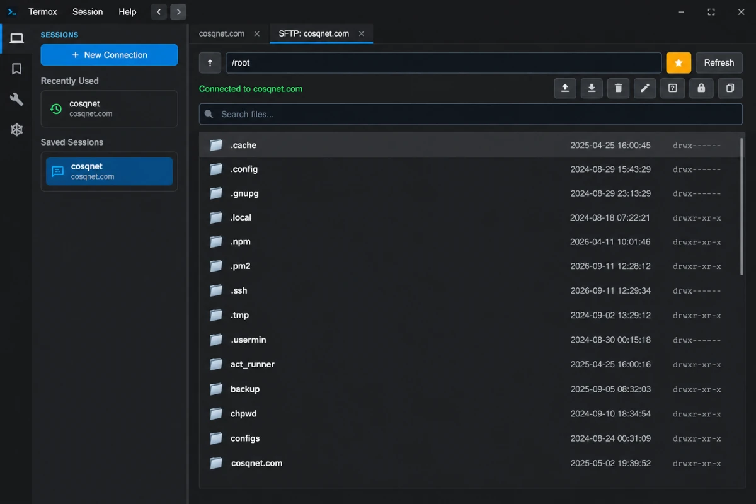The height and width of the screenshot is (504, 756).
Task: Click the Refresh button
Action: (x=719, y=63)
